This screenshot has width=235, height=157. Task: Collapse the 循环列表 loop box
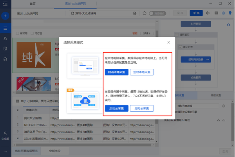click(x=180, y=47)
